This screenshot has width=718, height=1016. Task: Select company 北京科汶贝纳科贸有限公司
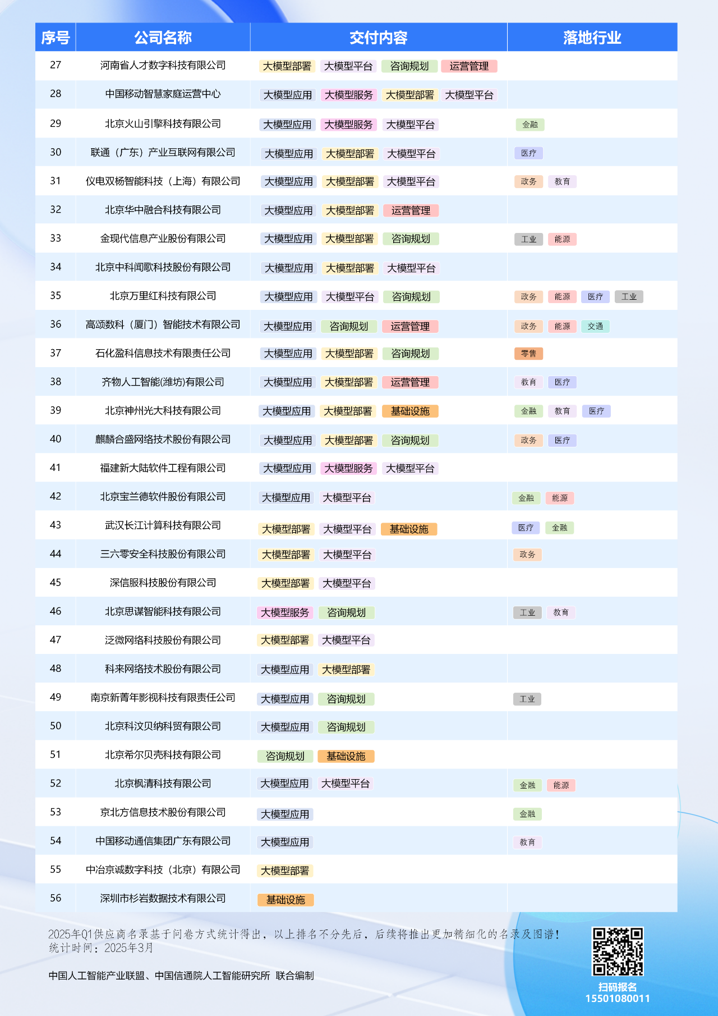[x=163, y=726]
